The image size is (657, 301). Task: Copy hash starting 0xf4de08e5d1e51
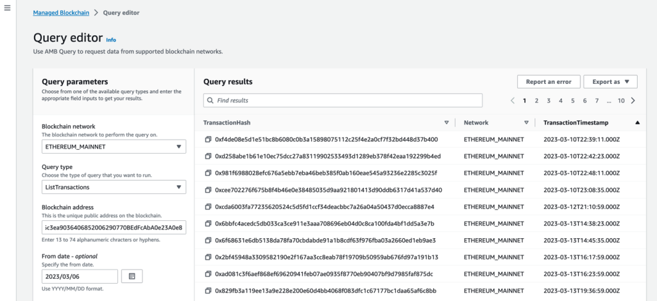click(208, 139)
